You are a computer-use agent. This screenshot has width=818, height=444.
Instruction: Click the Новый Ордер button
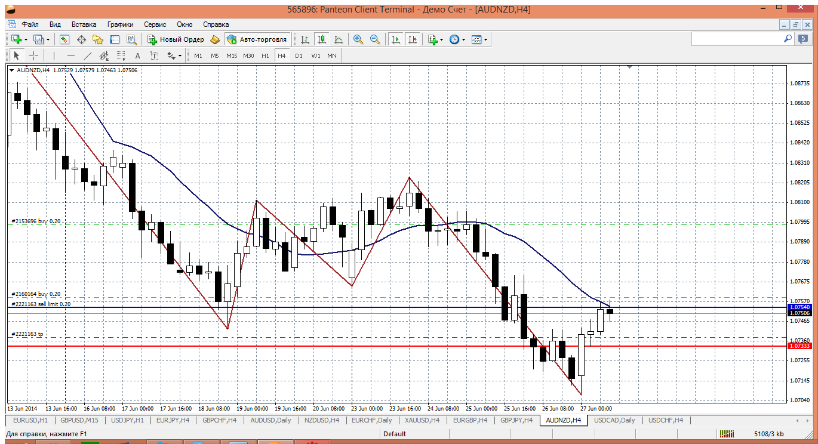176,39
